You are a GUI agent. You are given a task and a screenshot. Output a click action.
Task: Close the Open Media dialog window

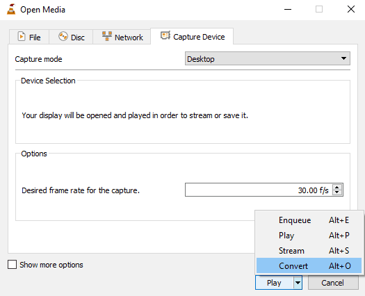351,9
